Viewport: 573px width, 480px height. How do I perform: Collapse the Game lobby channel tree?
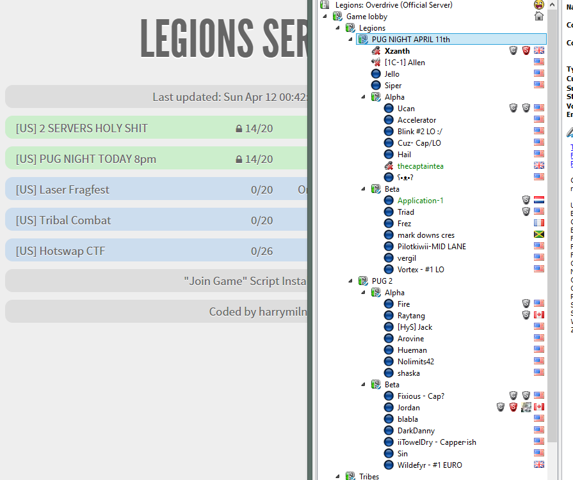325,17
